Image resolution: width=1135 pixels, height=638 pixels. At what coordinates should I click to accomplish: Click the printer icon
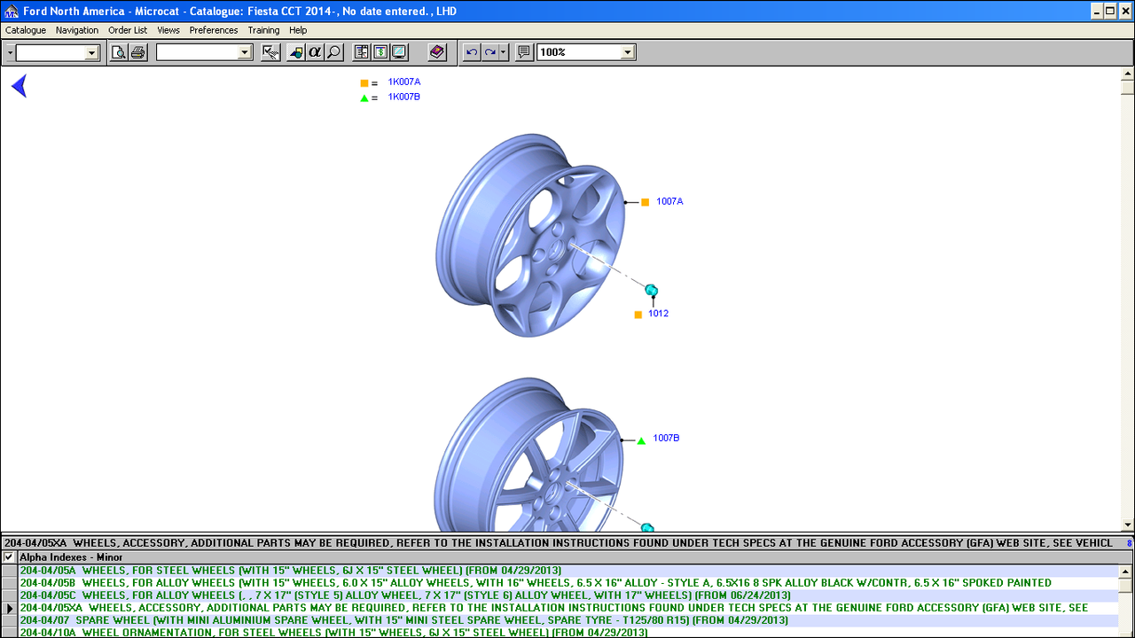click(138, 52)
